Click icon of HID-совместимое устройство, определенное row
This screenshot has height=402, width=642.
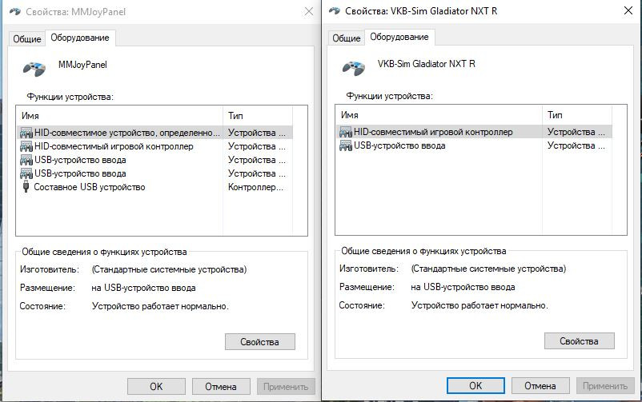(x=26, y=133)
